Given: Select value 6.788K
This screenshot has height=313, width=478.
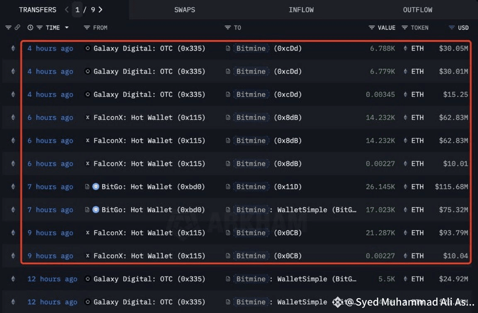Looking at the screenshot, I should 382,49.
